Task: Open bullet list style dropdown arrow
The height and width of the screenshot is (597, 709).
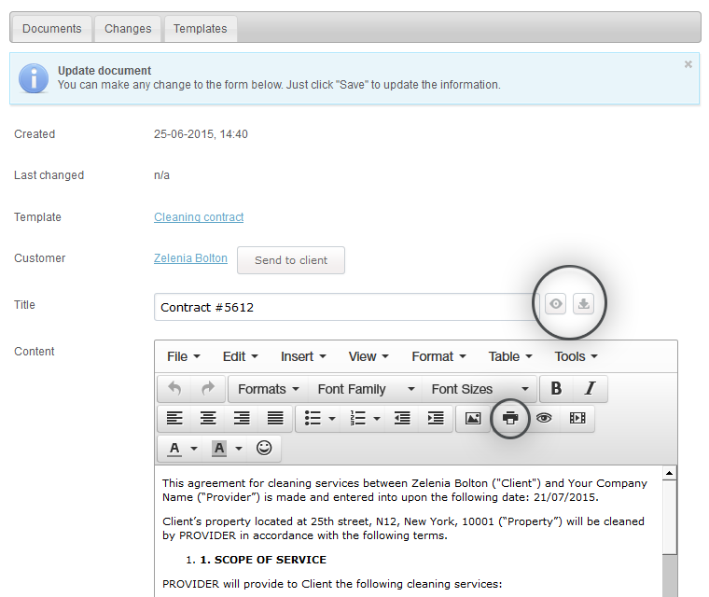Action: [x=332, y=419]
